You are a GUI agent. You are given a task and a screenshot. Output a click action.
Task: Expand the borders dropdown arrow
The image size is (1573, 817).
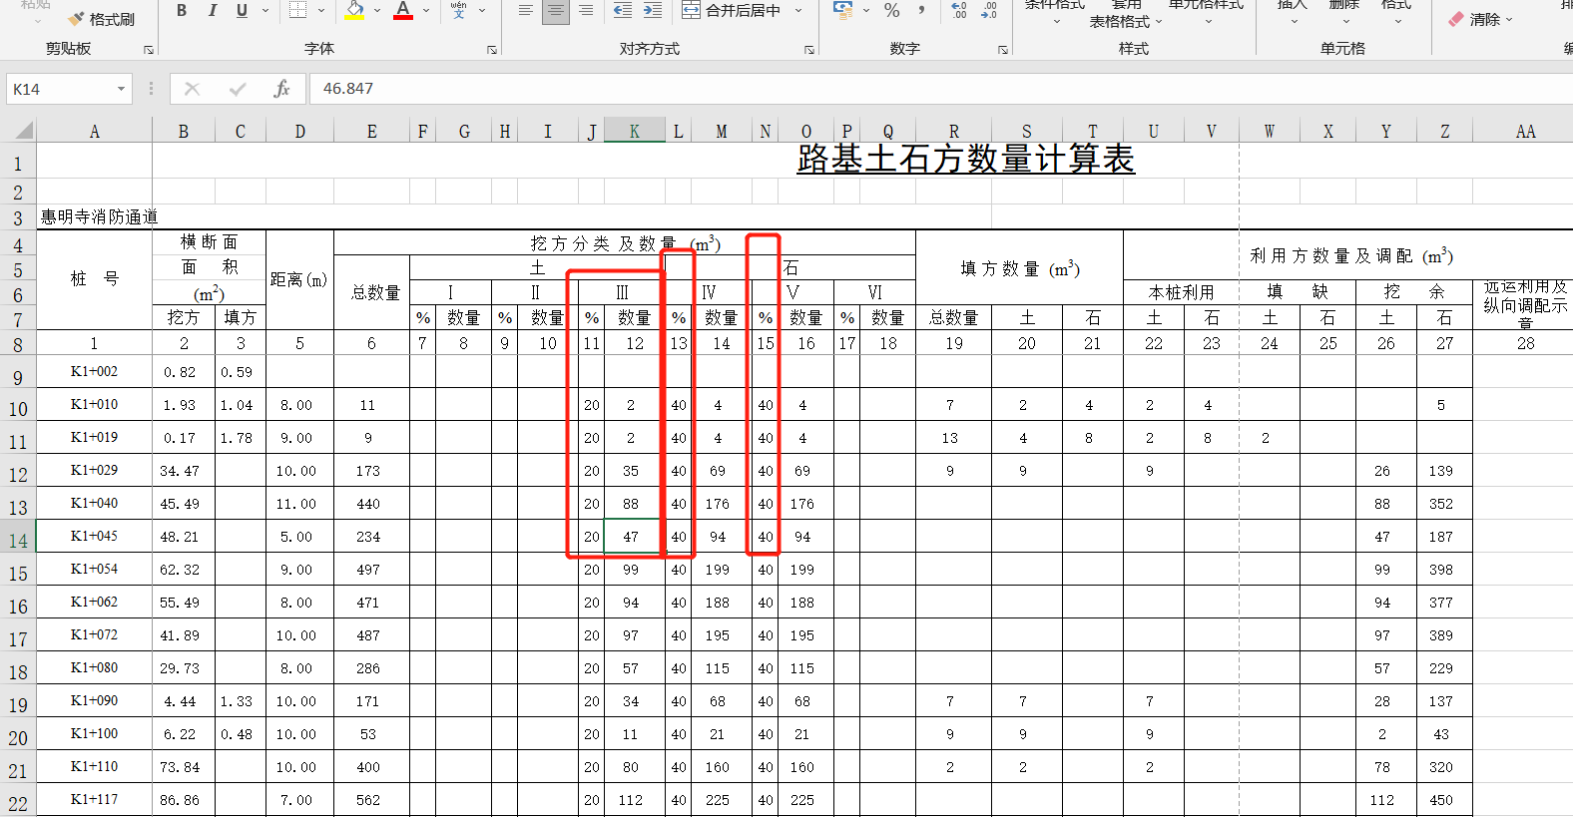(x=321, y=10)
